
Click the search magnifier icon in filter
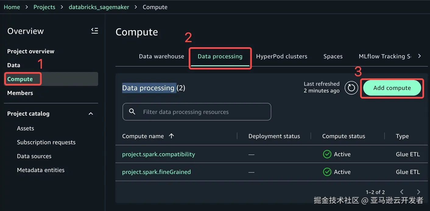[132, 112]
